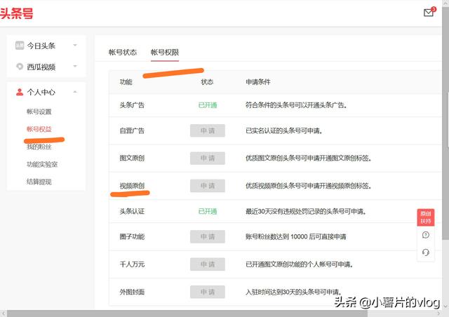Screen dimensions: 449x317
Task: Open 功能实验室 sidebar item
Action: 41,164
